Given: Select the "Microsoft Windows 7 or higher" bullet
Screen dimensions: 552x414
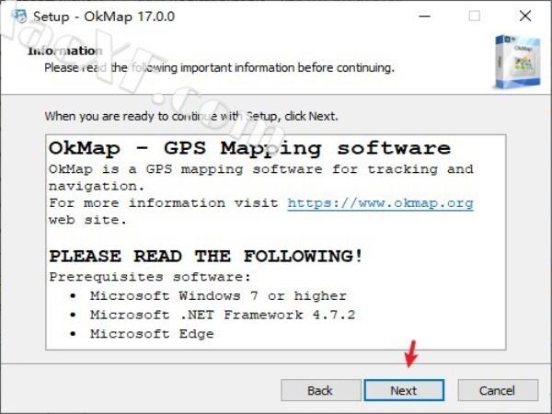Looking at the screenshot, I should click(218, 295).
